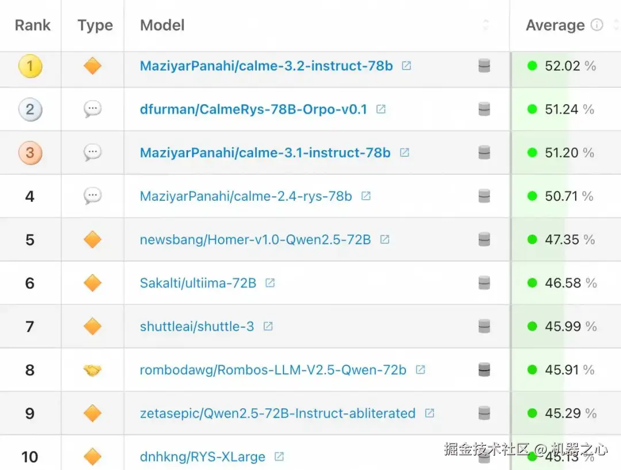Viewport: 621px width, 470px height.
Task: Click the database icon in Rombos-LLM-V2.5-Qwen-72b row
Action: (x=484, y=370)
